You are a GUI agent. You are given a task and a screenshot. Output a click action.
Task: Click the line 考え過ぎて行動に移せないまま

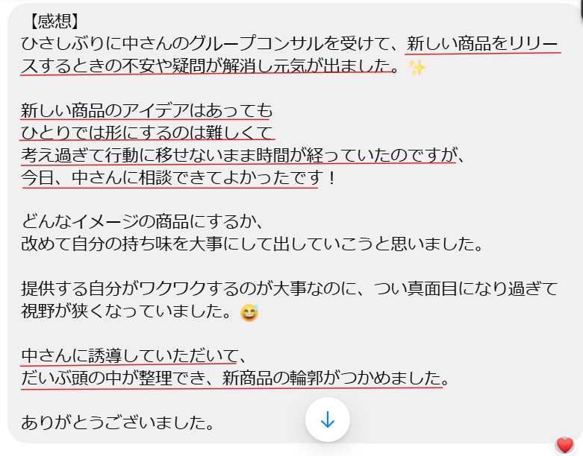pyautogui.click(x=243, y=155)
